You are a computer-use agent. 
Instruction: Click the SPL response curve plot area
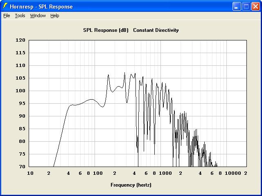tap(138, 103)
